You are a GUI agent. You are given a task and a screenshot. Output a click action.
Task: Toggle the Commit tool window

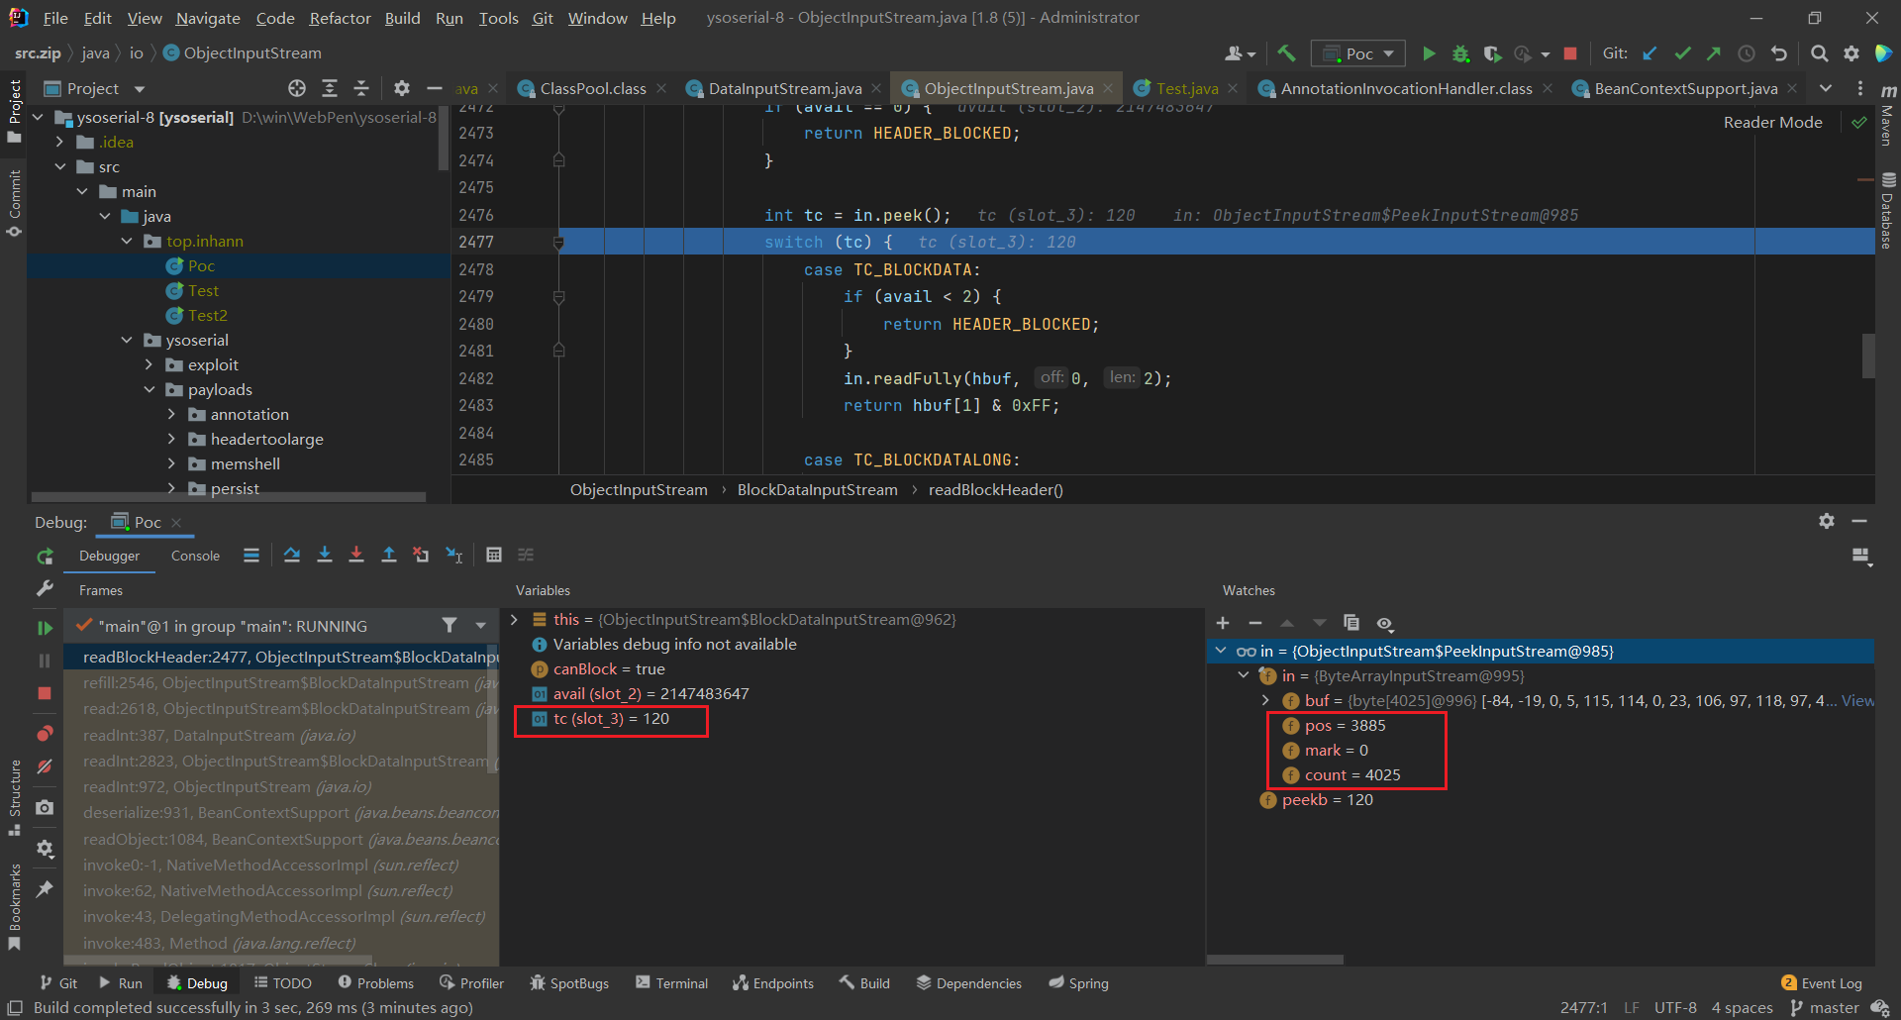tap(14, 203)
